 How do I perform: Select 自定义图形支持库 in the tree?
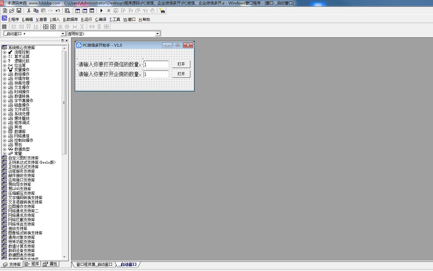(x=23, y=158)
